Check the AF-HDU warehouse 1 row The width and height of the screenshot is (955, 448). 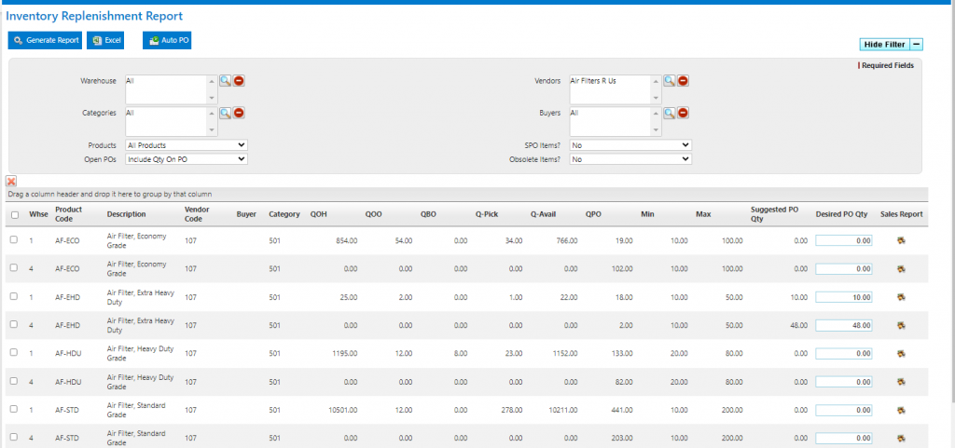tap(14, 353)
